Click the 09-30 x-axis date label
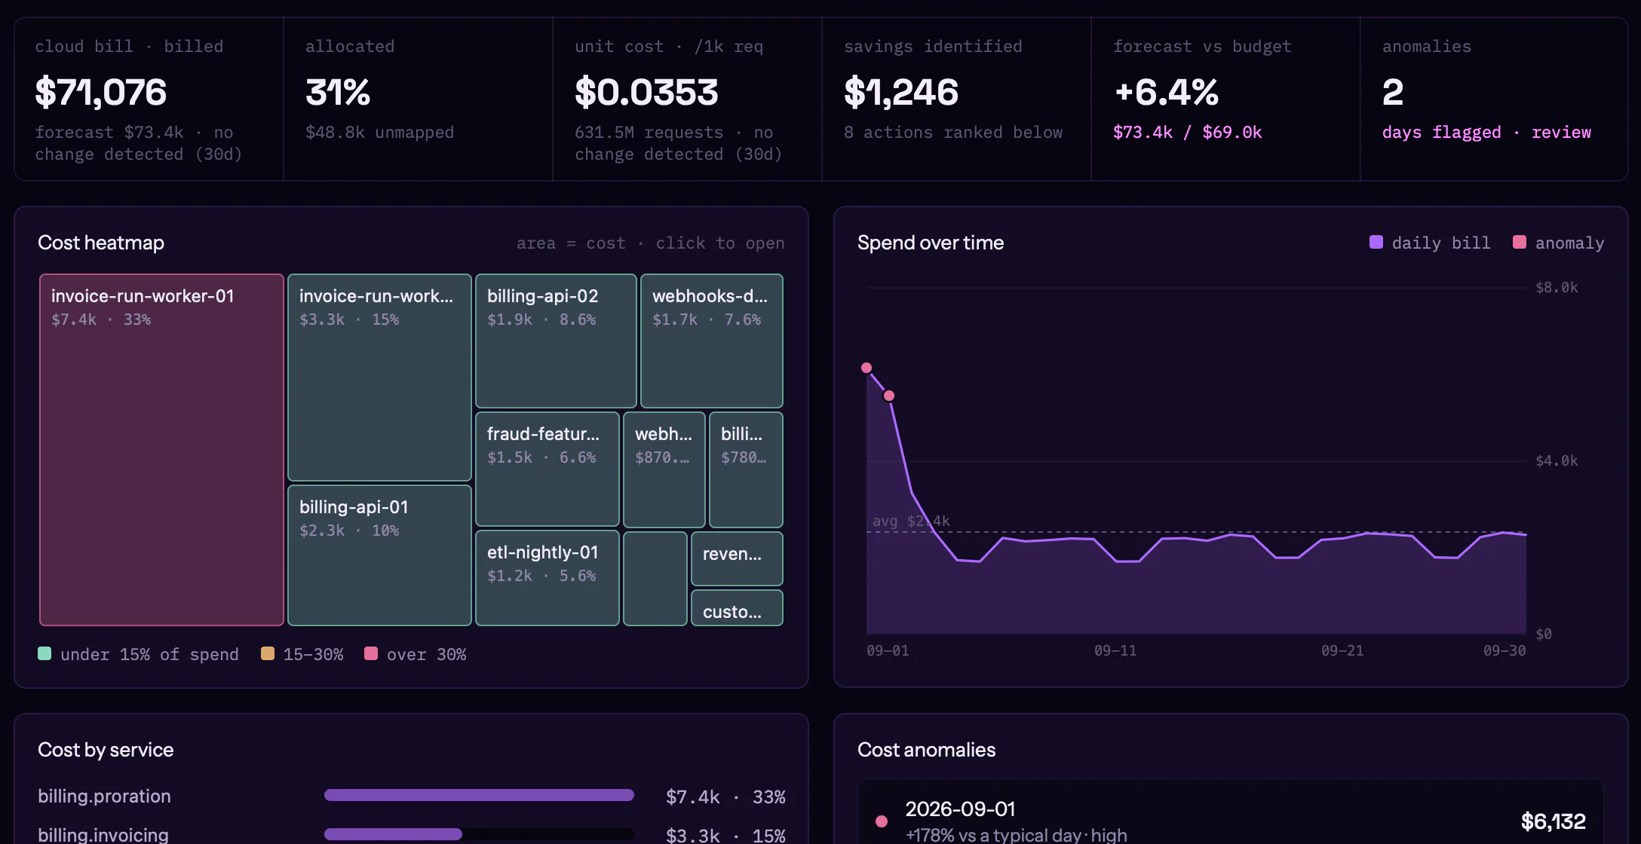The image size is (1641, 844). (x=1505, y=650)
